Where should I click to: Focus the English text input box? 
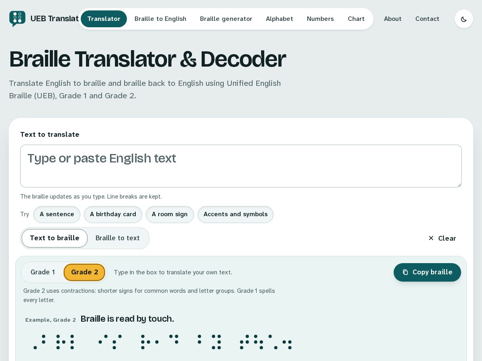(241, 166)
